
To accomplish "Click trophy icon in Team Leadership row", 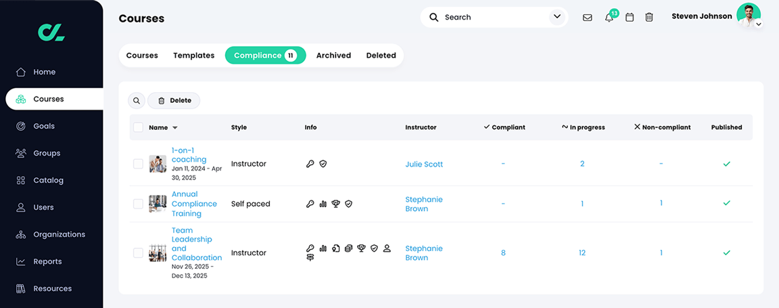I will [362, 248].
